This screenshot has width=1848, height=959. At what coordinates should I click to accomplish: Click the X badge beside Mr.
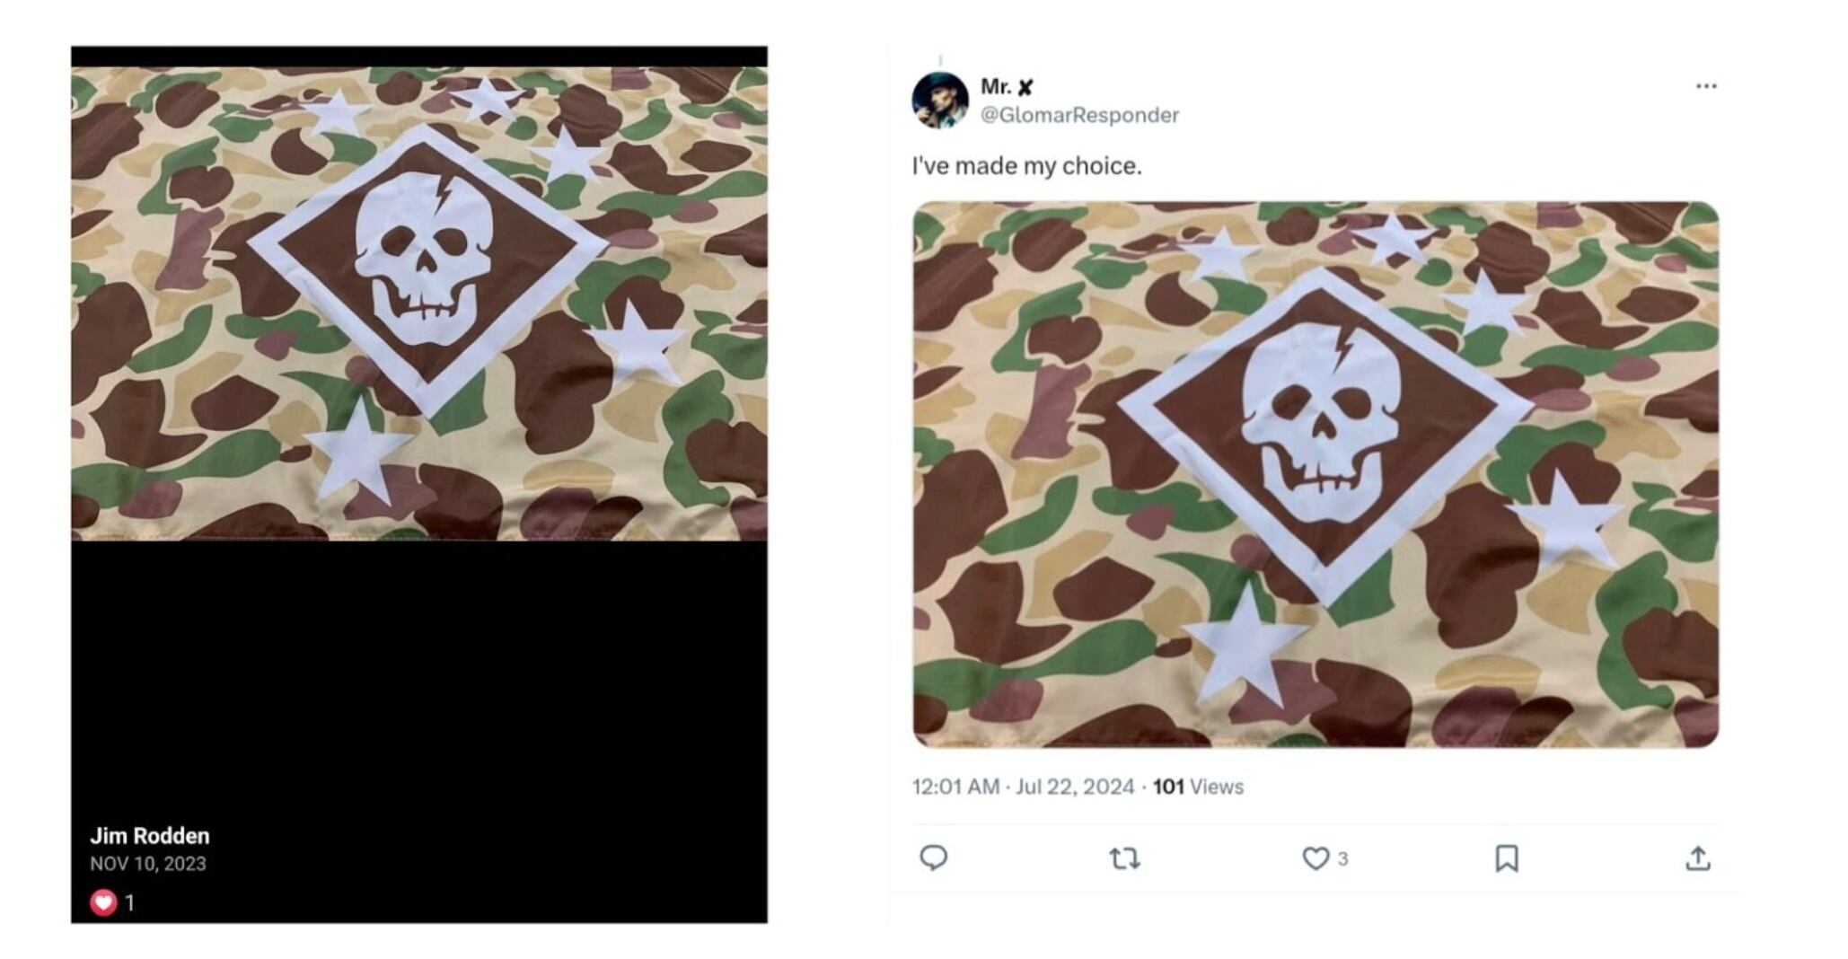pyautogui.click(x=1025, y=87)
